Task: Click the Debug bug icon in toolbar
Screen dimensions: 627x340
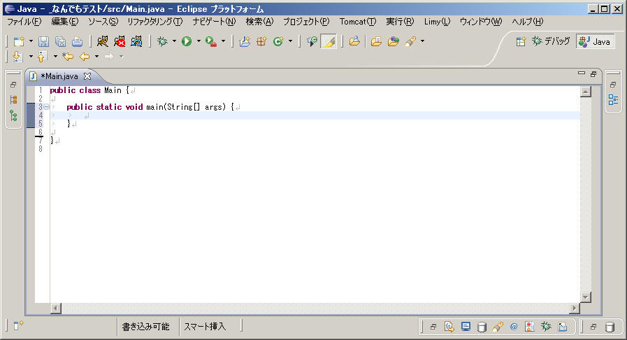Action: (x=162, y=42)
